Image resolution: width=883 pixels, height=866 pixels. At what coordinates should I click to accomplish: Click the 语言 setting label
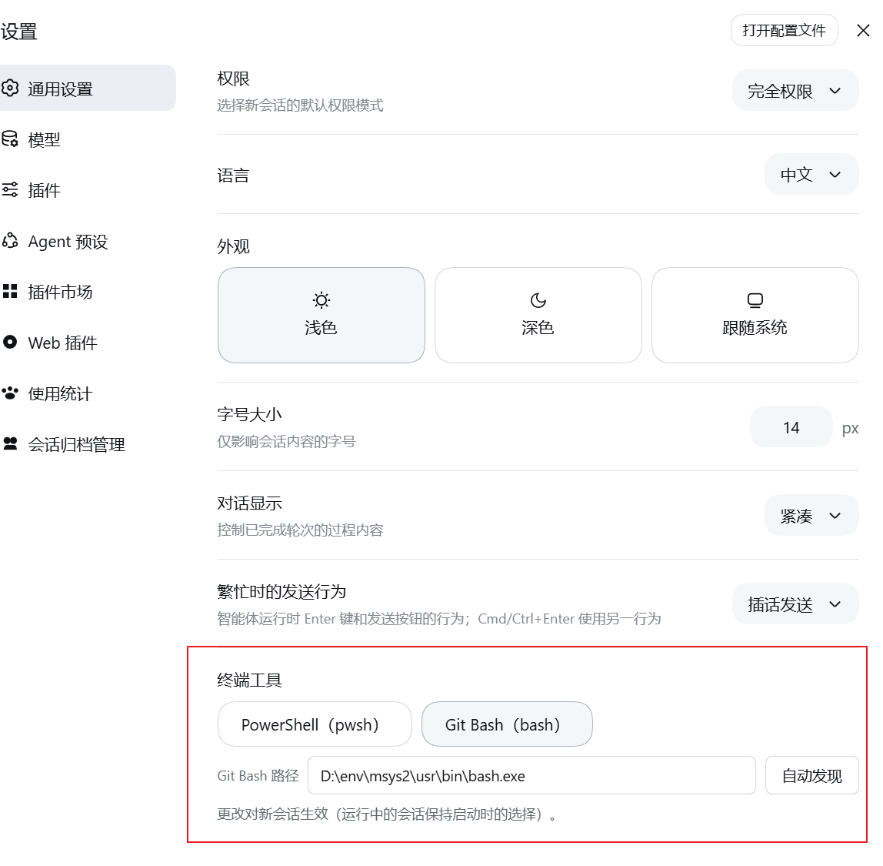[x=233, y=176]
